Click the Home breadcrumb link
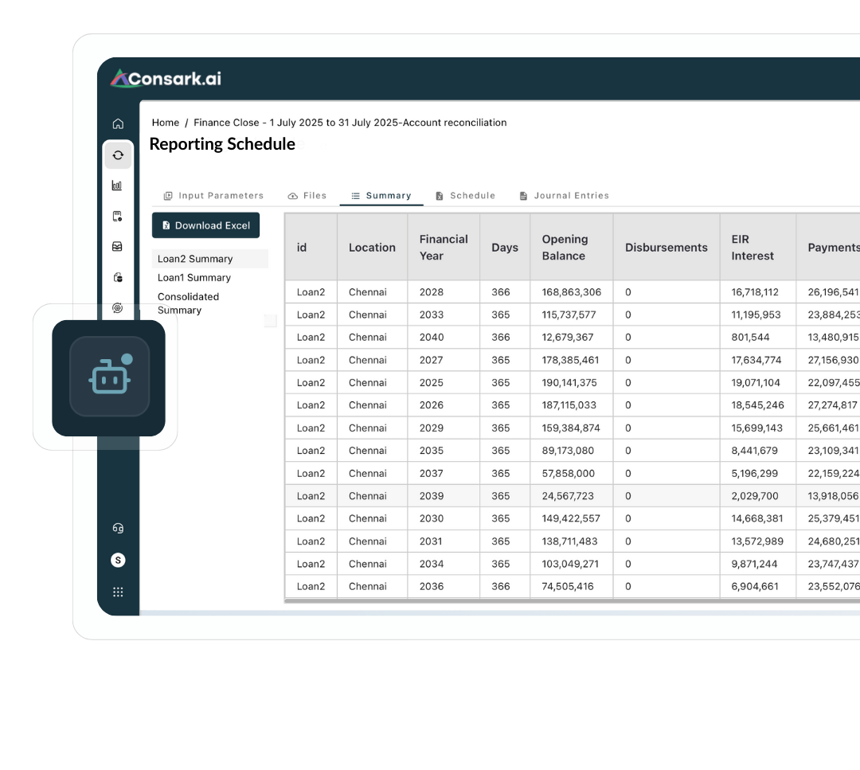 (x=166, y=123)
